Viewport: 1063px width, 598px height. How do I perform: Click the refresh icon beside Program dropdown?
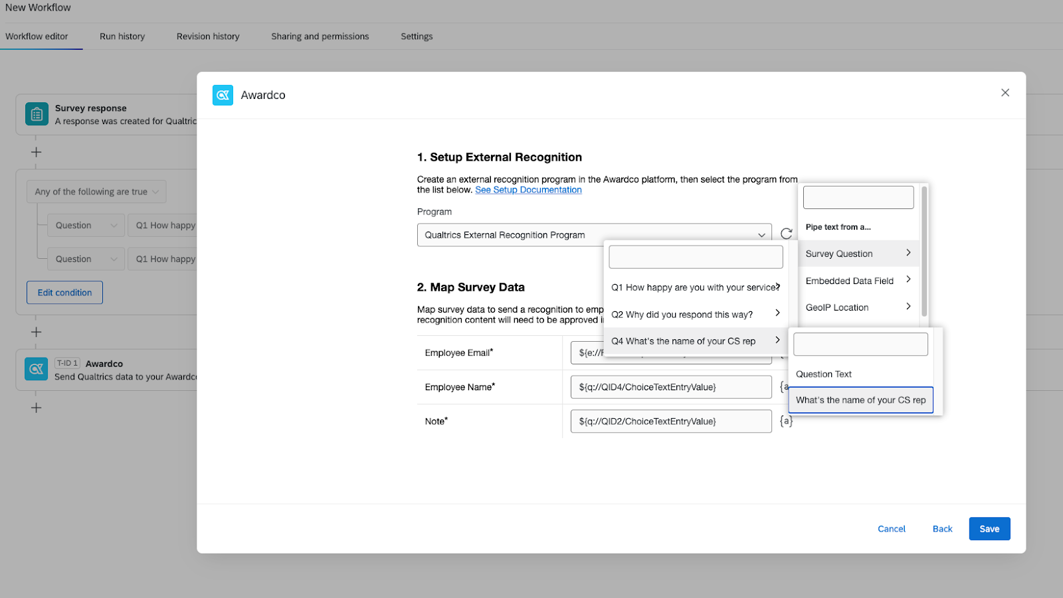pyautogui.click(x=786, y=234)
